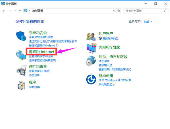Open 选择家庭组和共享选项 link
The image size is (170, 129).
[x=42, y=60]
